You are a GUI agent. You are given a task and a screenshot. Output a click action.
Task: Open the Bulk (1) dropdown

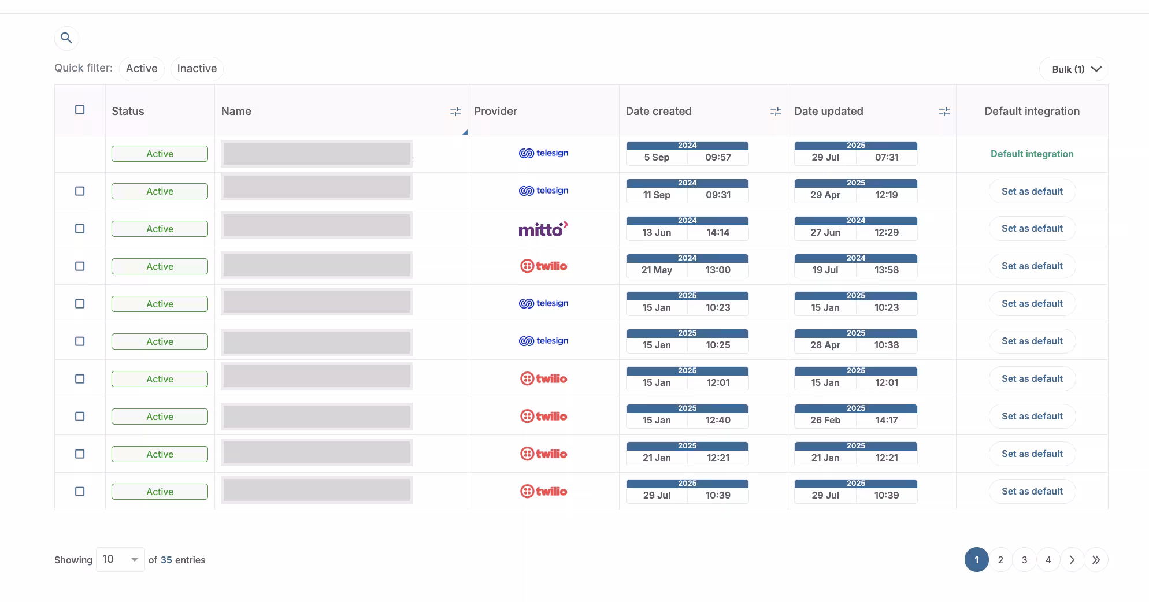(x=1073, y=69)
